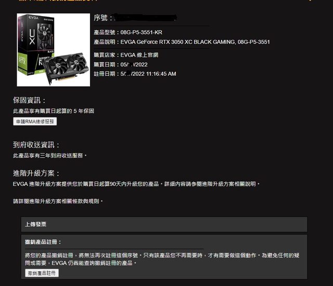
Task: Click the EVGA logo on the product box
Action: coord(33,18)
